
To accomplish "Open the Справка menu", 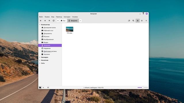I will tap(75, 17).
